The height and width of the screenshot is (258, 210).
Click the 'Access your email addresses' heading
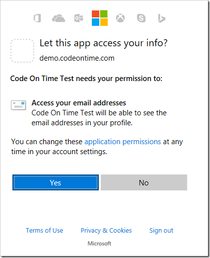(x=79, y=103)
